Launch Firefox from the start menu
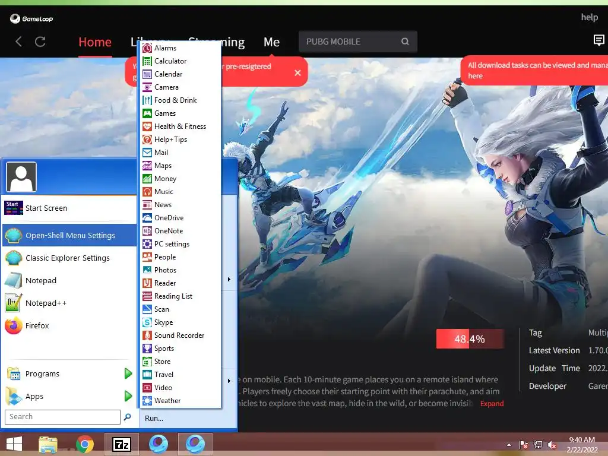This screenshot has width=608, height=456. coord(69,326)
